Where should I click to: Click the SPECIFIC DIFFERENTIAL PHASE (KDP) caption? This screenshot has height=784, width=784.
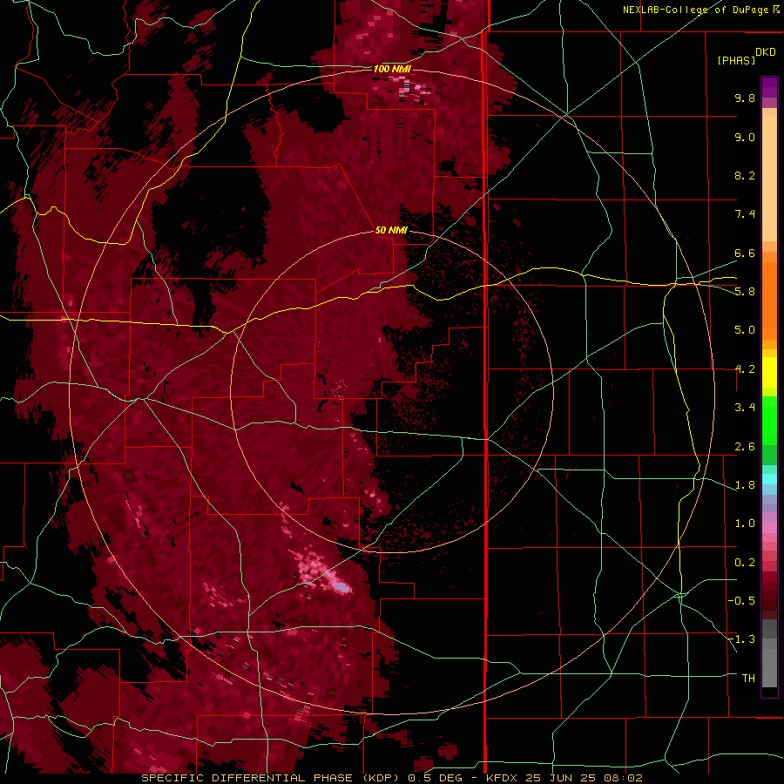click(273, 778)
